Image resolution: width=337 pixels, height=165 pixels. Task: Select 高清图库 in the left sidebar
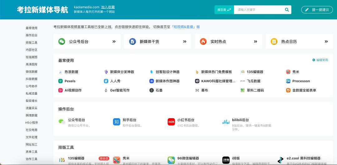[32, 65]
